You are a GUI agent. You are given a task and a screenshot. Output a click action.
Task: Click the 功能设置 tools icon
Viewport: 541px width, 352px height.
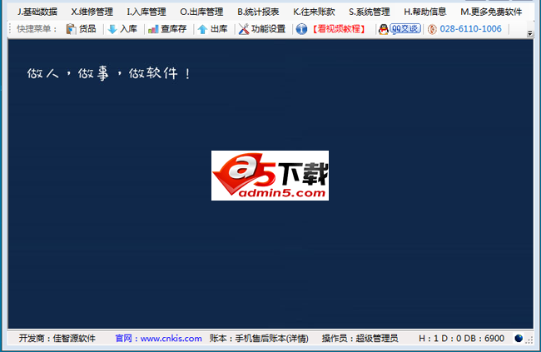pos(244,29)
